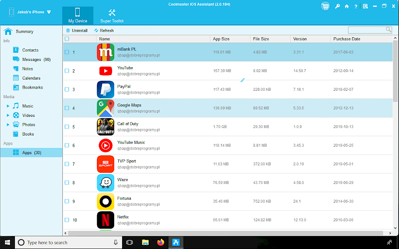The image size is (399, 249).
Task: Click the search magnifier icon
Action: (388, 30)
